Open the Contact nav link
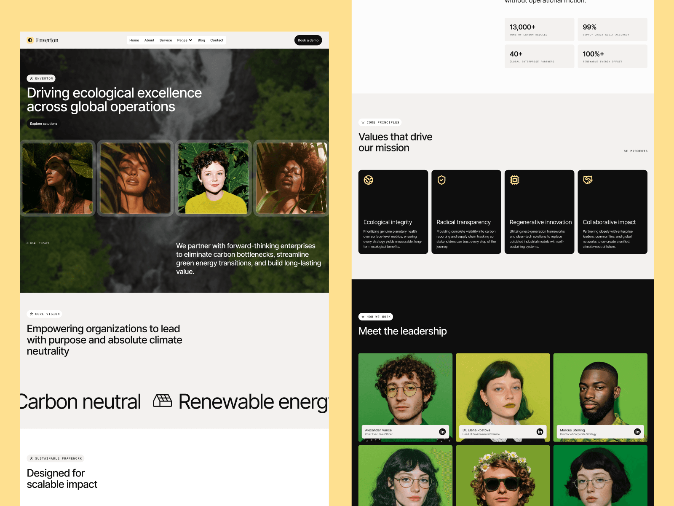Viewport: 674px width, 506px height. (x=217, y=40)
